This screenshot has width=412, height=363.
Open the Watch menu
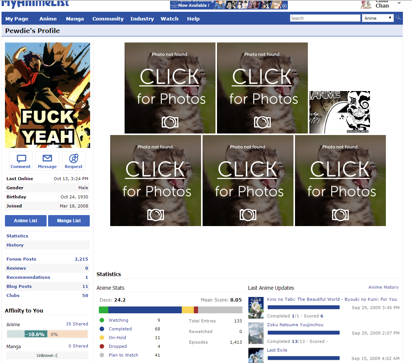pos(170,19)
